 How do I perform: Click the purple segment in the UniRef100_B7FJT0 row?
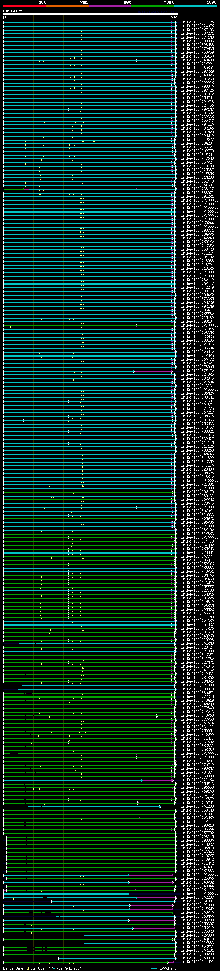153,371
